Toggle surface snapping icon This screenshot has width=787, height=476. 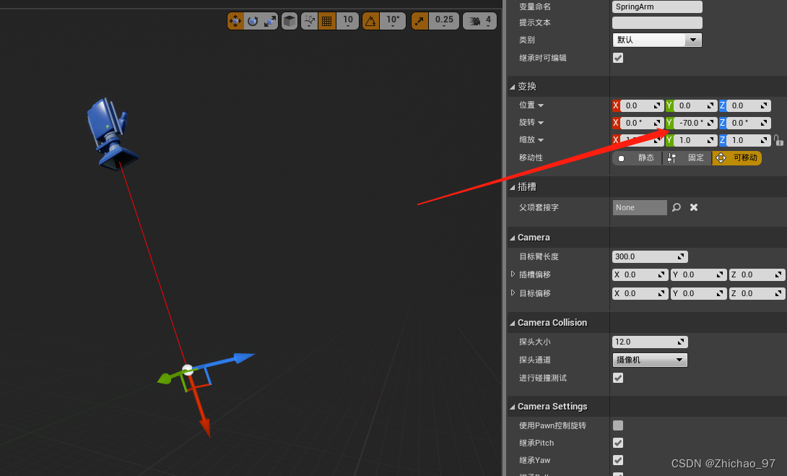coord(309,21)
